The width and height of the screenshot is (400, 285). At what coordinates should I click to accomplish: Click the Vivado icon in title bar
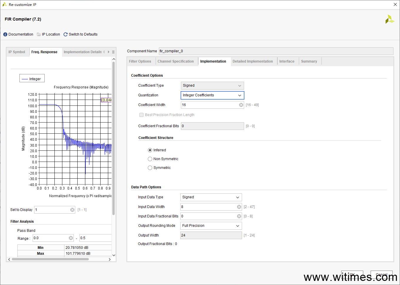pyautogui.click(x=5, y=4)
